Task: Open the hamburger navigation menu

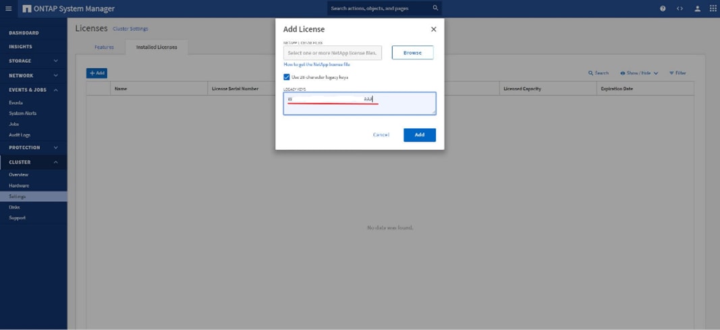Action: [x=9, y=9]
